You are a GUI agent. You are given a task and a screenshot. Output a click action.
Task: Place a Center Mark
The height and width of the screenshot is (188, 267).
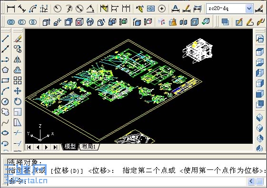[x=162, y=9]
